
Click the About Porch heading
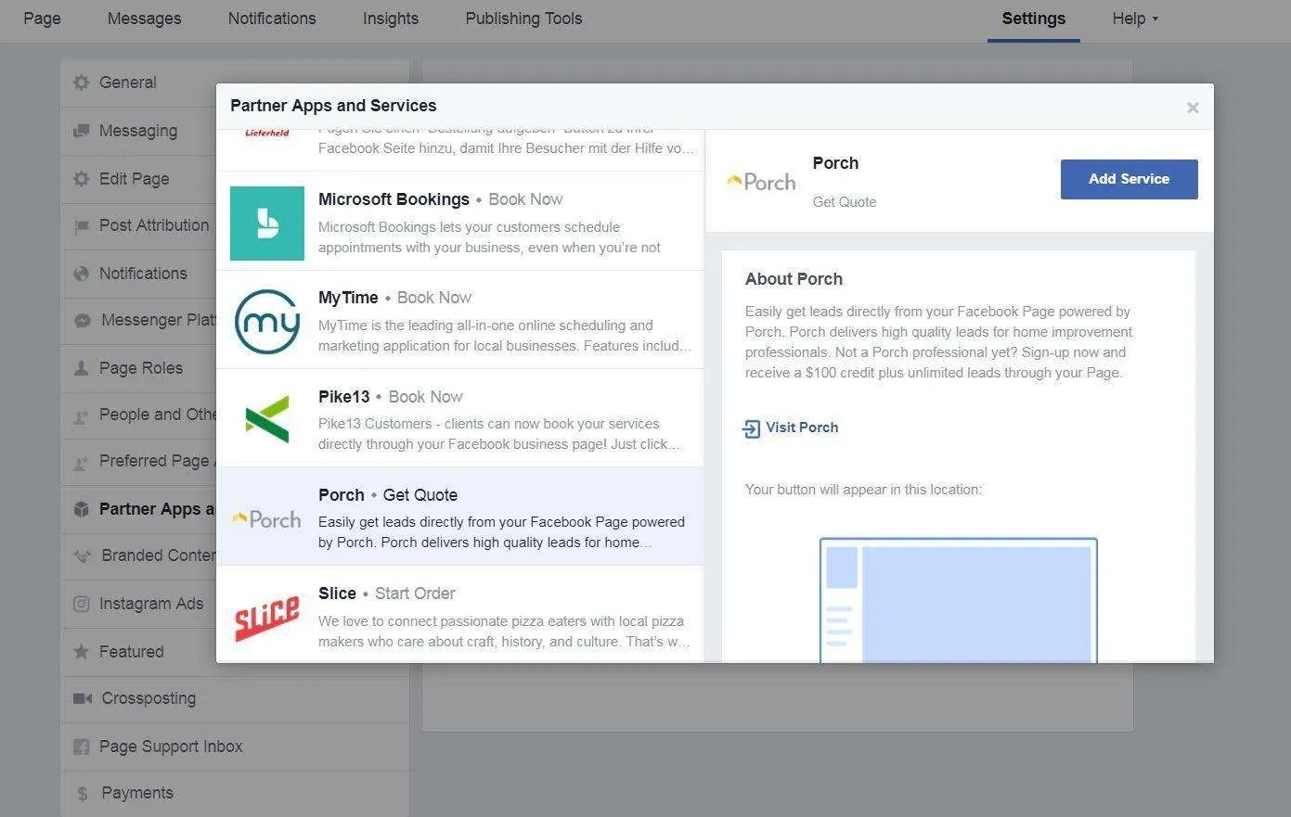(794, 279)
